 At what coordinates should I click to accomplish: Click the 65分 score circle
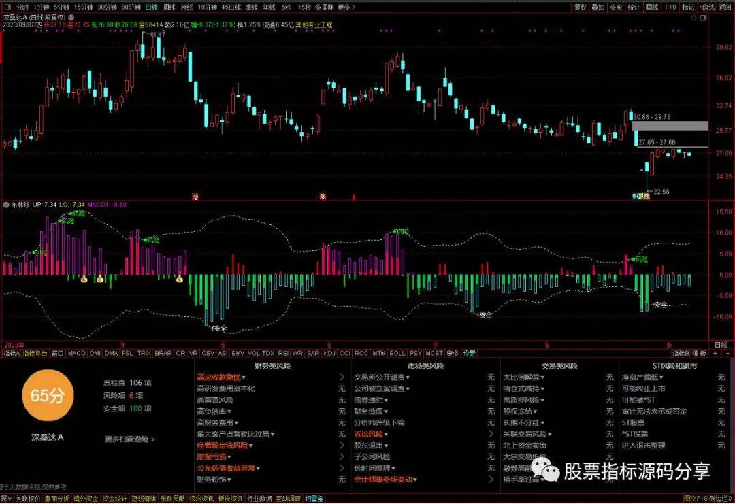click(x=48, y=396)
